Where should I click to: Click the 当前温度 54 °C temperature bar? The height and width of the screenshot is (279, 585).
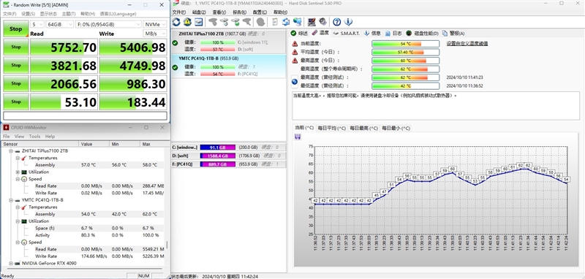406,44
